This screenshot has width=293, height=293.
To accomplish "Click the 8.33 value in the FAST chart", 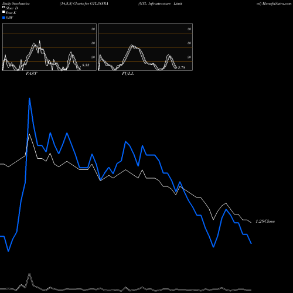I will (86, 65).
